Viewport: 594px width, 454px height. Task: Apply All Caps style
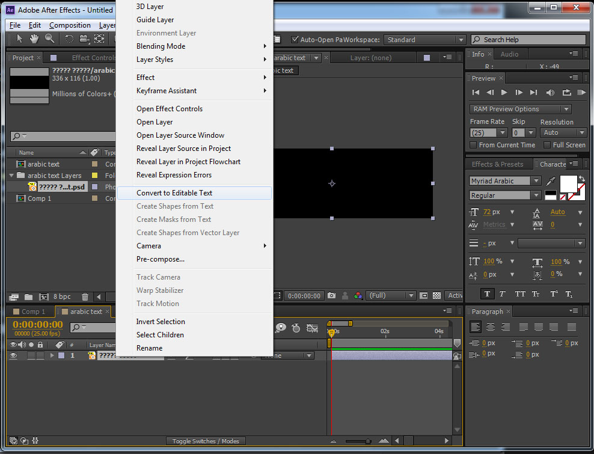519,293
